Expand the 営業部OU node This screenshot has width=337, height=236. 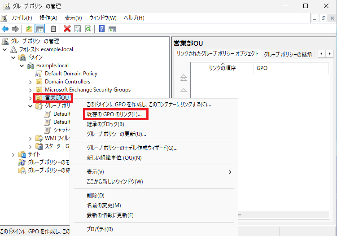click(x=31, y=98)
